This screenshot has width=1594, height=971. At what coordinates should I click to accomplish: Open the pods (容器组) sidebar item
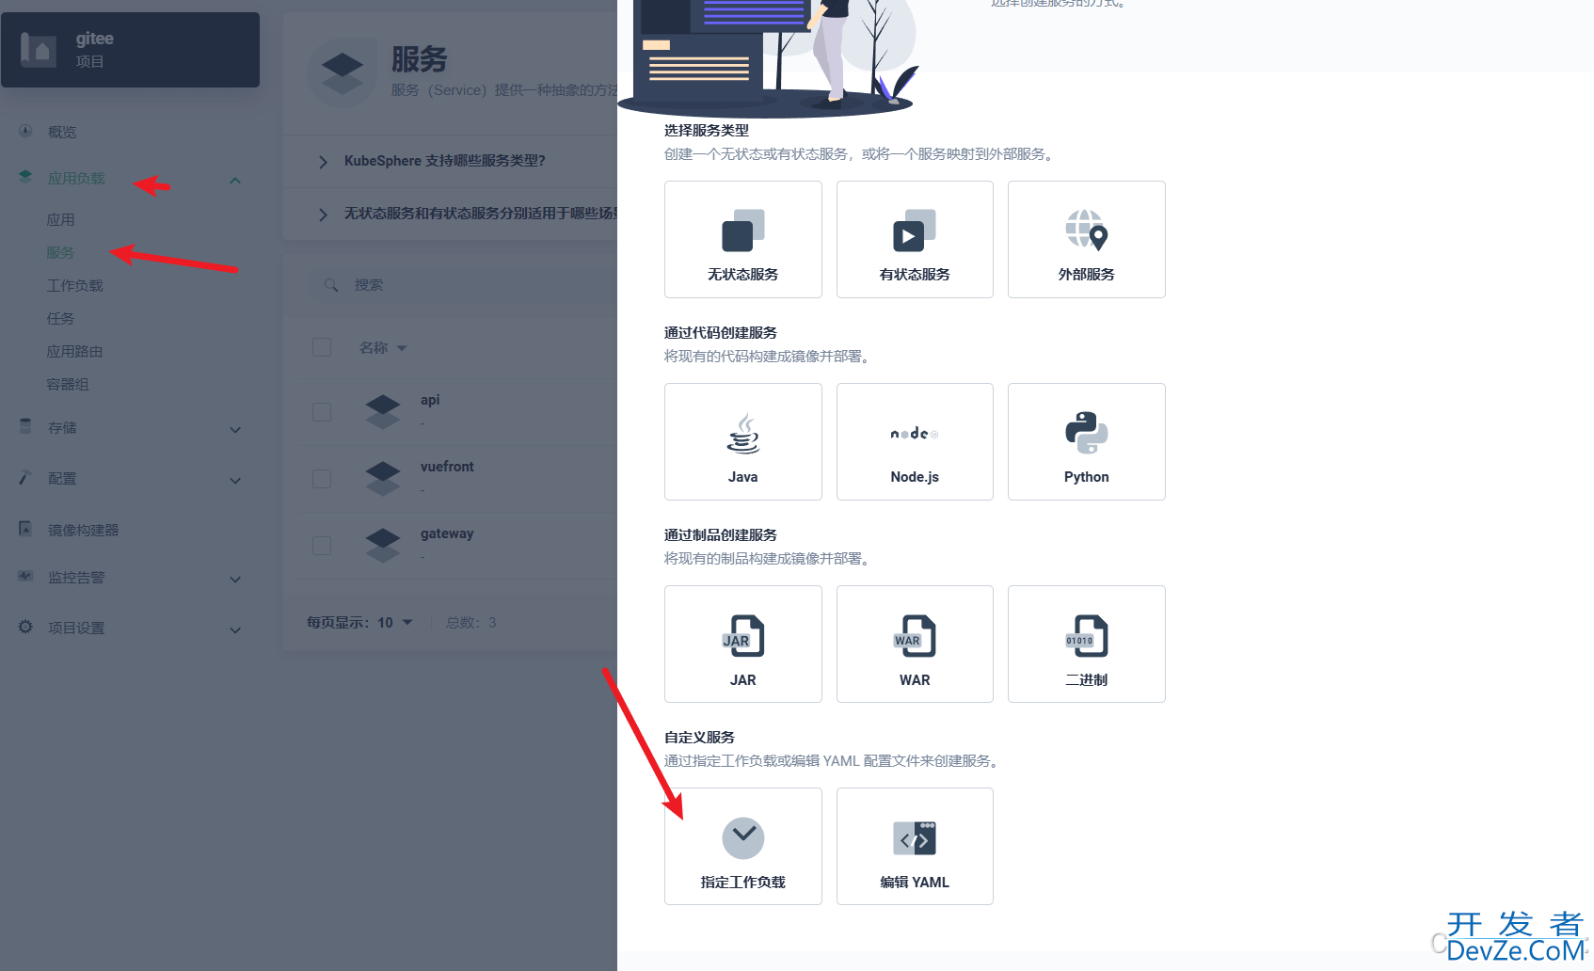click(68, 384)
